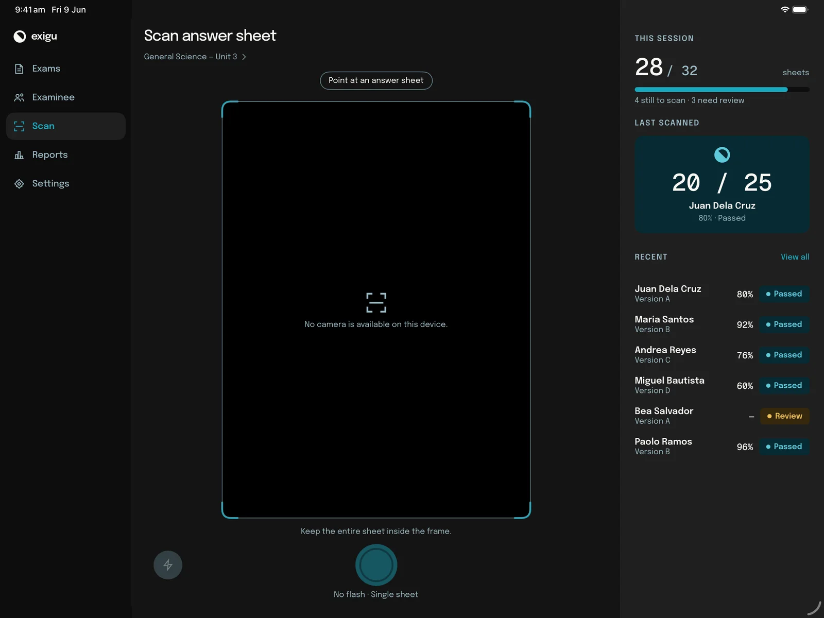Click the Examinee people icon
This screenshot has height=618, width=824.
point(19,97)
